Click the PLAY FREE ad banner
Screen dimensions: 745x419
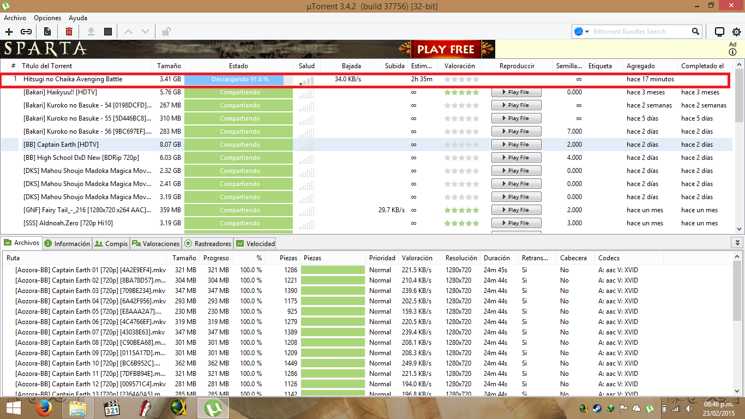click(446, 49)
